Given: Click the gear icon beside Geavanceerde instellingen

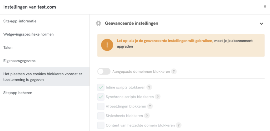Looking at the screenshot, I should (98, 23).
